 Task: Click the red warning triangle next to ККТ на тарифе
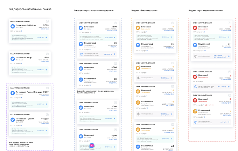tap(206, 105)
